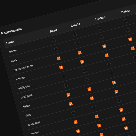Tick the Read checkbox for entityone
136x136 pixels.
click(x=63, y=76)
